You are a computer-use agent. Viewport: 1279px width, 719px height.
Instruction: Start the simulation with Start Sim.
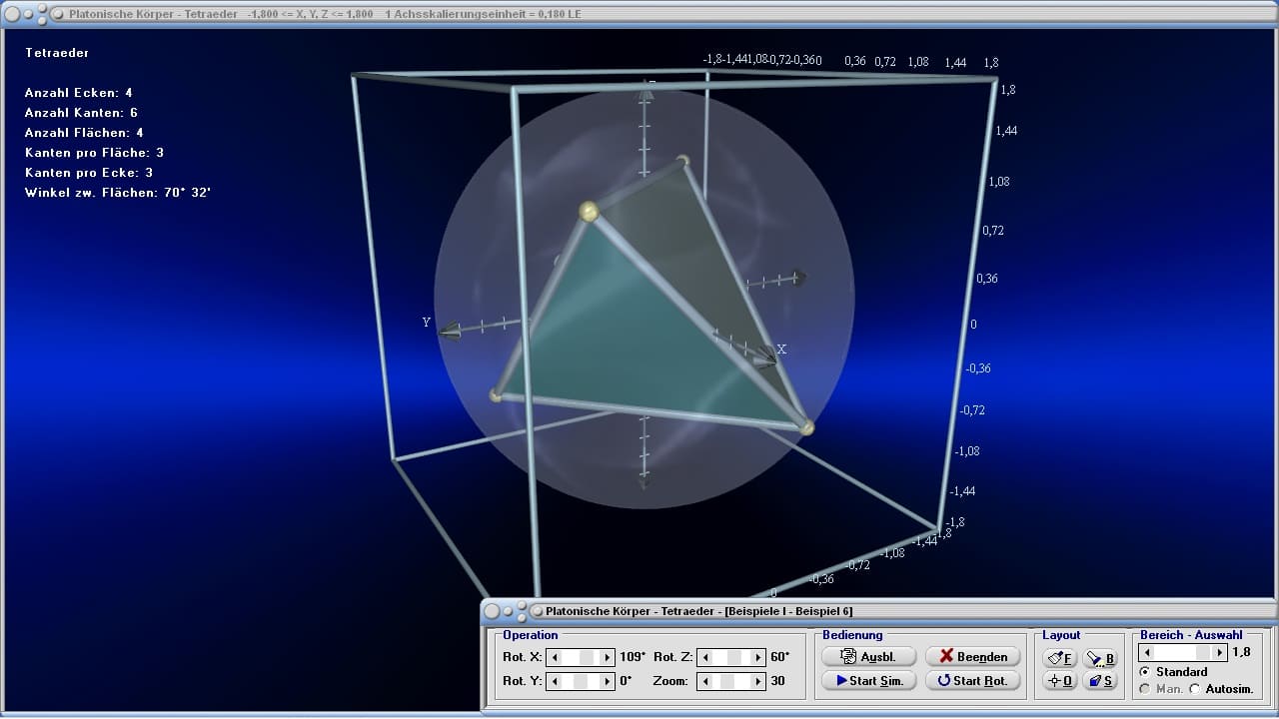pyautogui.click(x=868, y=680)
